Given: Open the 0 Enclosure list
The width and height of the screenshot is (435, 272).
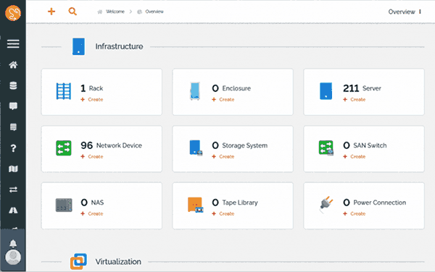Looking at the screenshot, I should [x=231, y=88].
